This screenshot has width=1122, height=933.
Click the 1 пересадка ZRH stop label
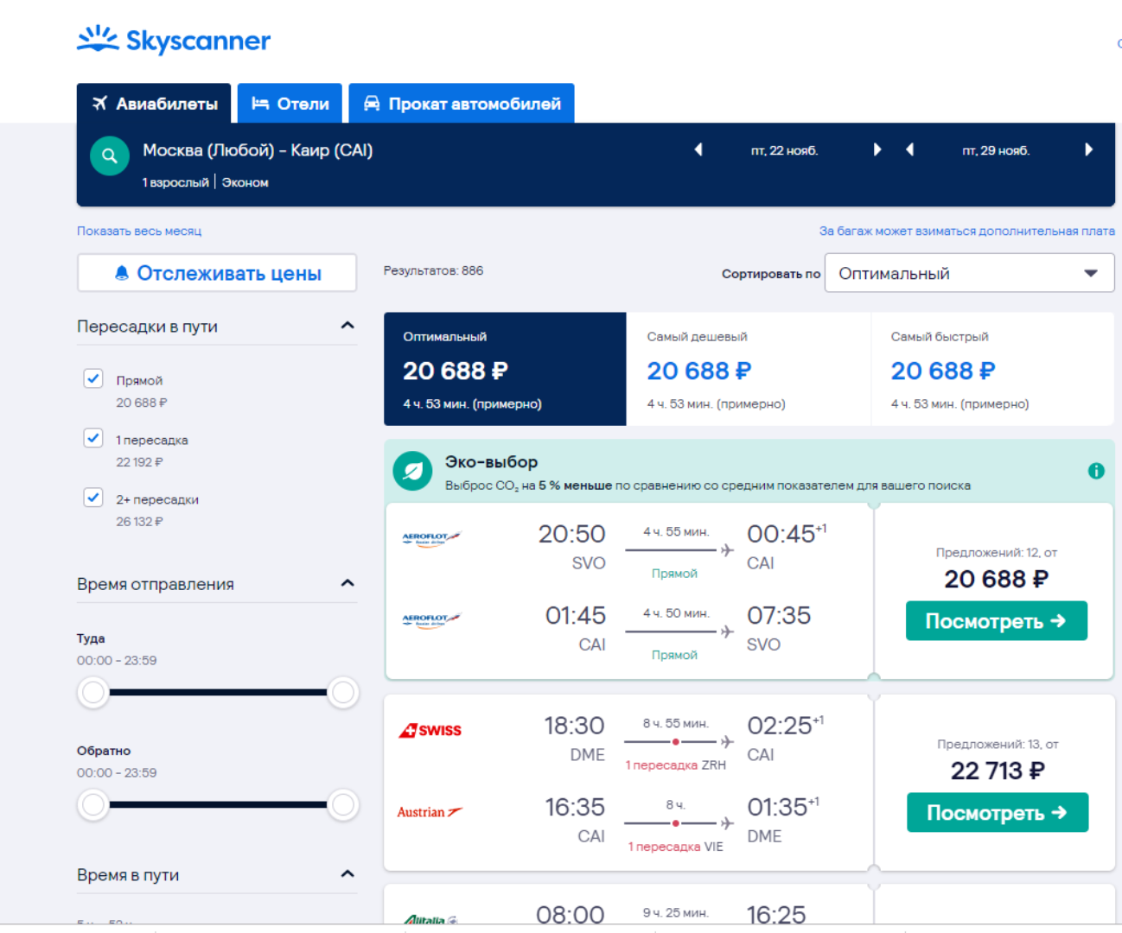pos(675,765)
